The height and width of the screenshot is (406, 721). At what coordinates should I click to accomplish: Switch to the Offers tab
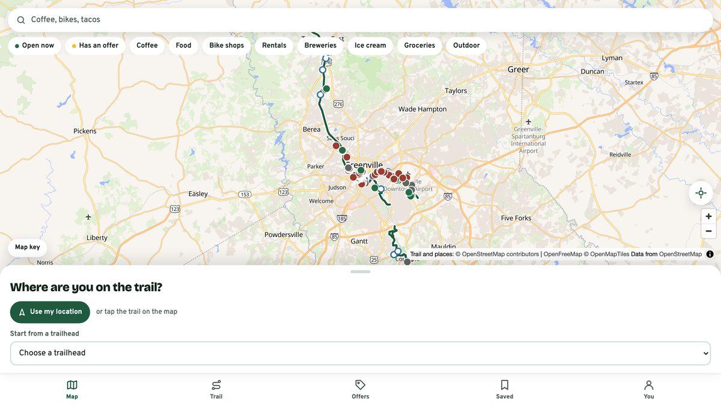click(360, 390)
